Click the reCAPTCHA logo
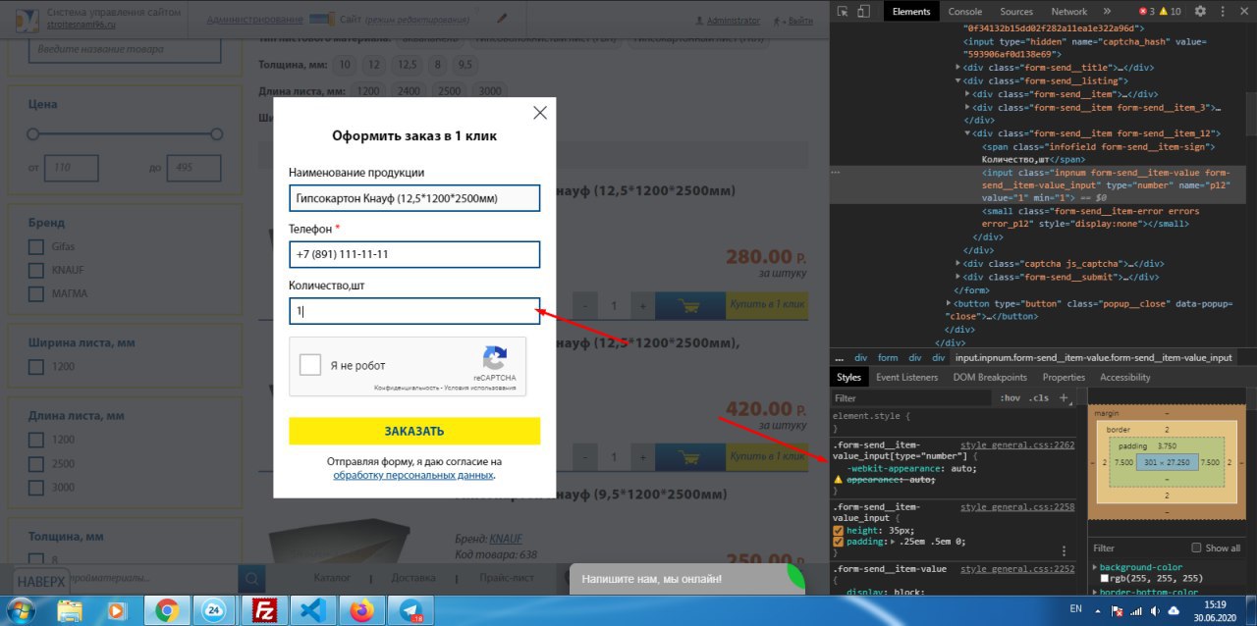 pyautogui.click(x=495, y=357)
